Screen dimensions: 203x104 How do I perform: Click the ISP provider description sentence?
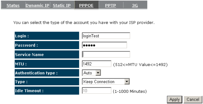pyautogui.click(x=84, y=23)
